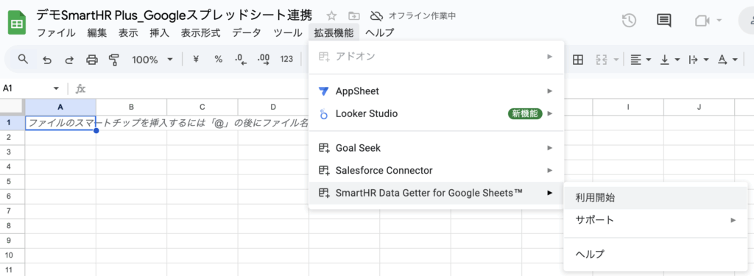This screenshot has height=276, width=754.
Task: Choose 利用開始 in the submenu
Action: [655, 197]
